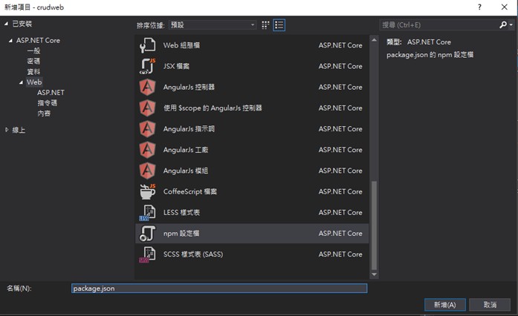Select the npm 設定檔 row text
Image resolution: width=518 pixels, height=316 pixels.
(181, 233)
